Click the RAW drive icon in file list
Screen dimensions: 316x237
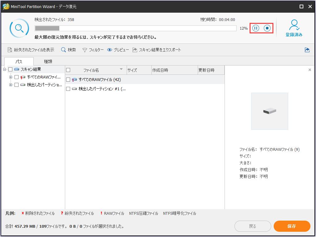(x=74, y=80)
